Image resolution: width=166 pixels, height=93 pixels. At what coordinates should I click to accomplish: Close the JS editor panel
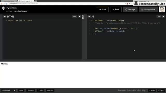tap(164, 17)
